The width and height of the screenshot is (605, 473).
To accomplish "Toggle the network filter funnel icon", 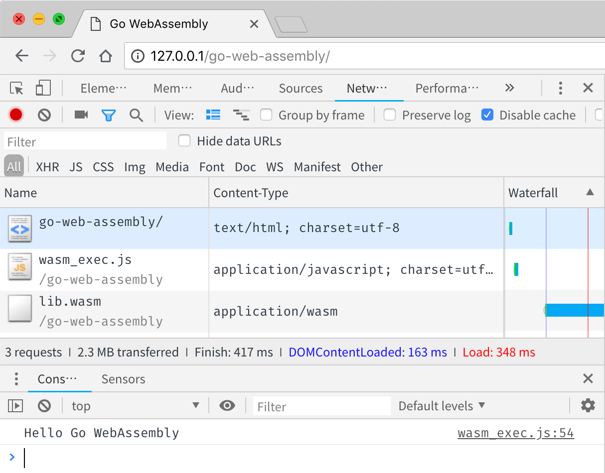I will click(x=109, y=116).
